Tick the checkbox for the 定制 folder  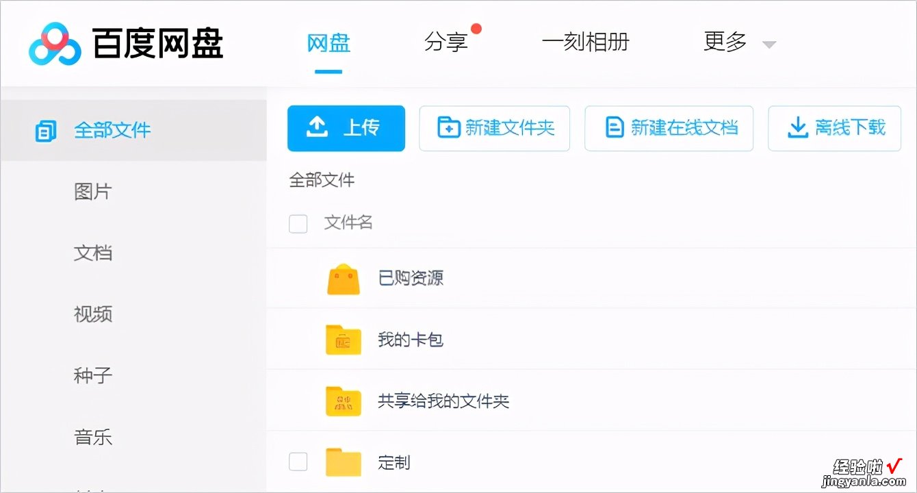pos(298,462)
